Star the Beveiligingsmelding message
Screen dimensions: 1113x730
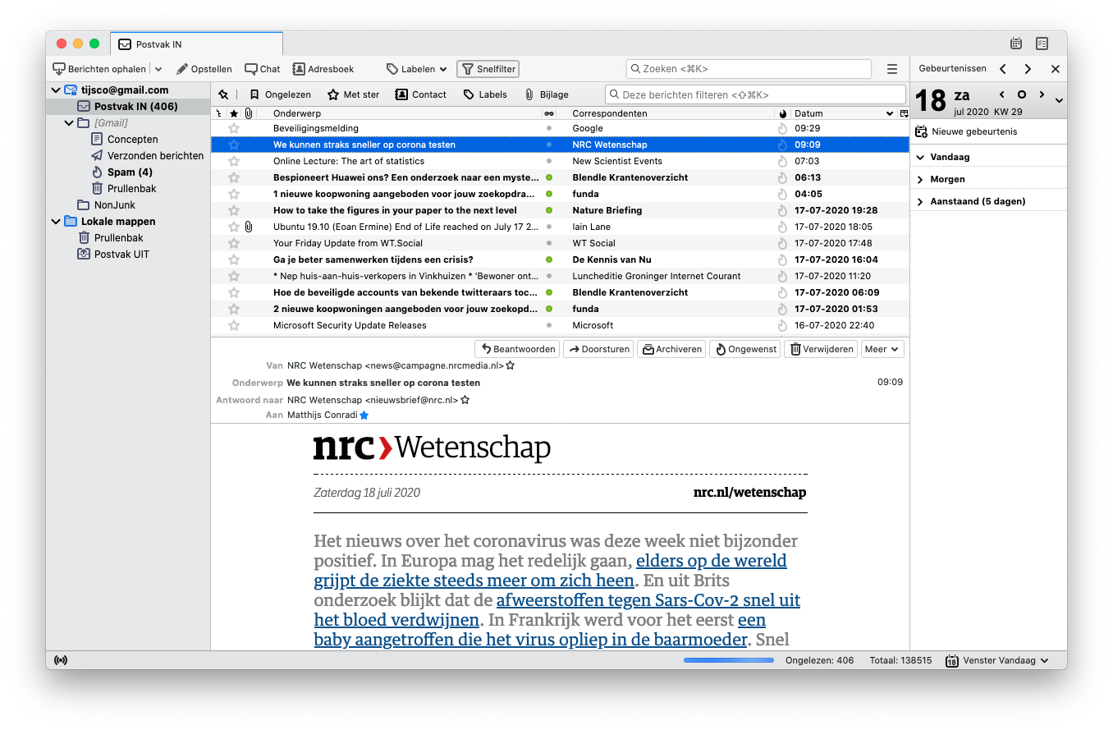(234, 128)
